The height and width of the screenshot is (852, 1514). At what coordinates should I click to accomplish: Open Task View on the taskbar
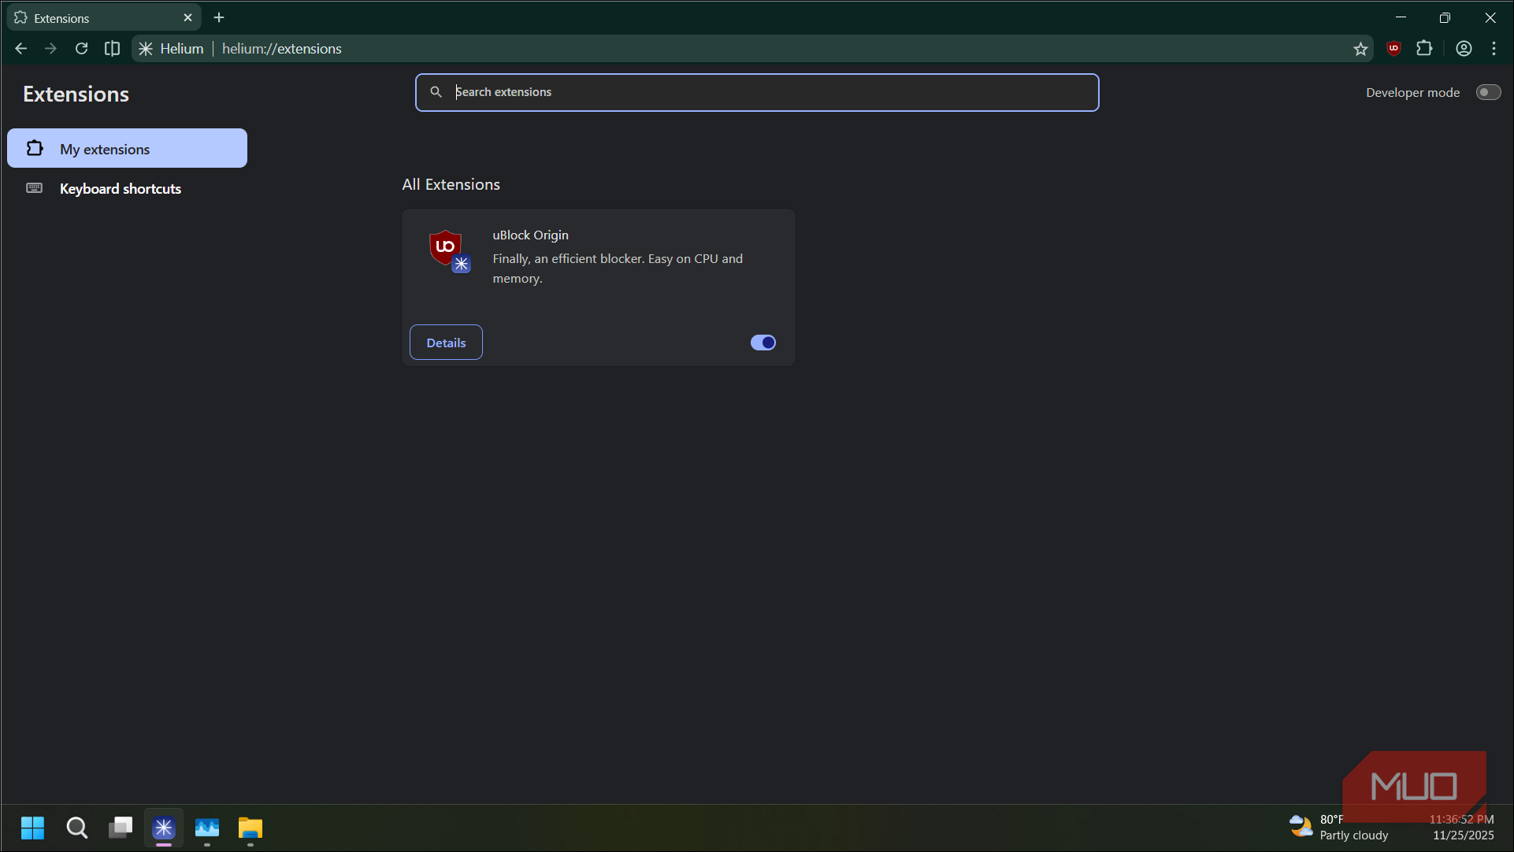(121, 828)
